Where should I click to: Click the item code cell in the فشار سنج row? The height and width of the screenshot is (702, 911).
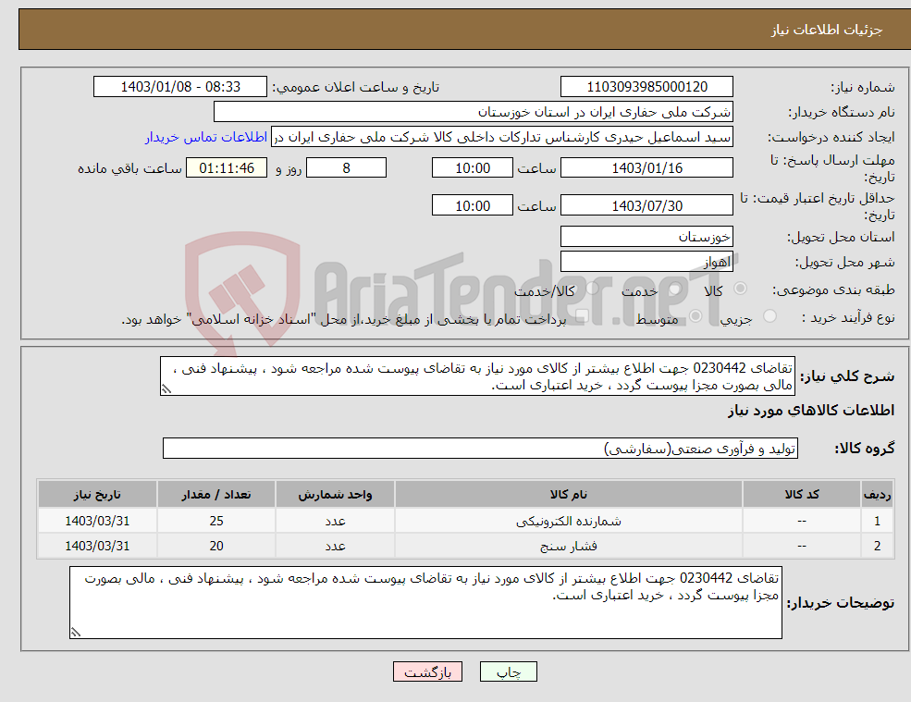click(802, 546)
